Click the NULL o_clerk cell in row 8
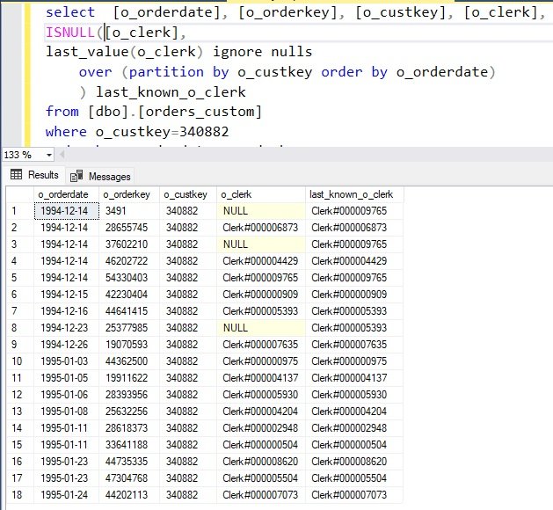 coord(261,328)
